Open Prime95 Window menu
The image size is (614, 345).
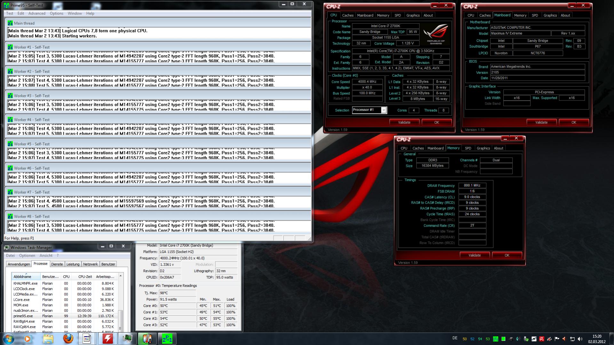click(x=75, y=13)
